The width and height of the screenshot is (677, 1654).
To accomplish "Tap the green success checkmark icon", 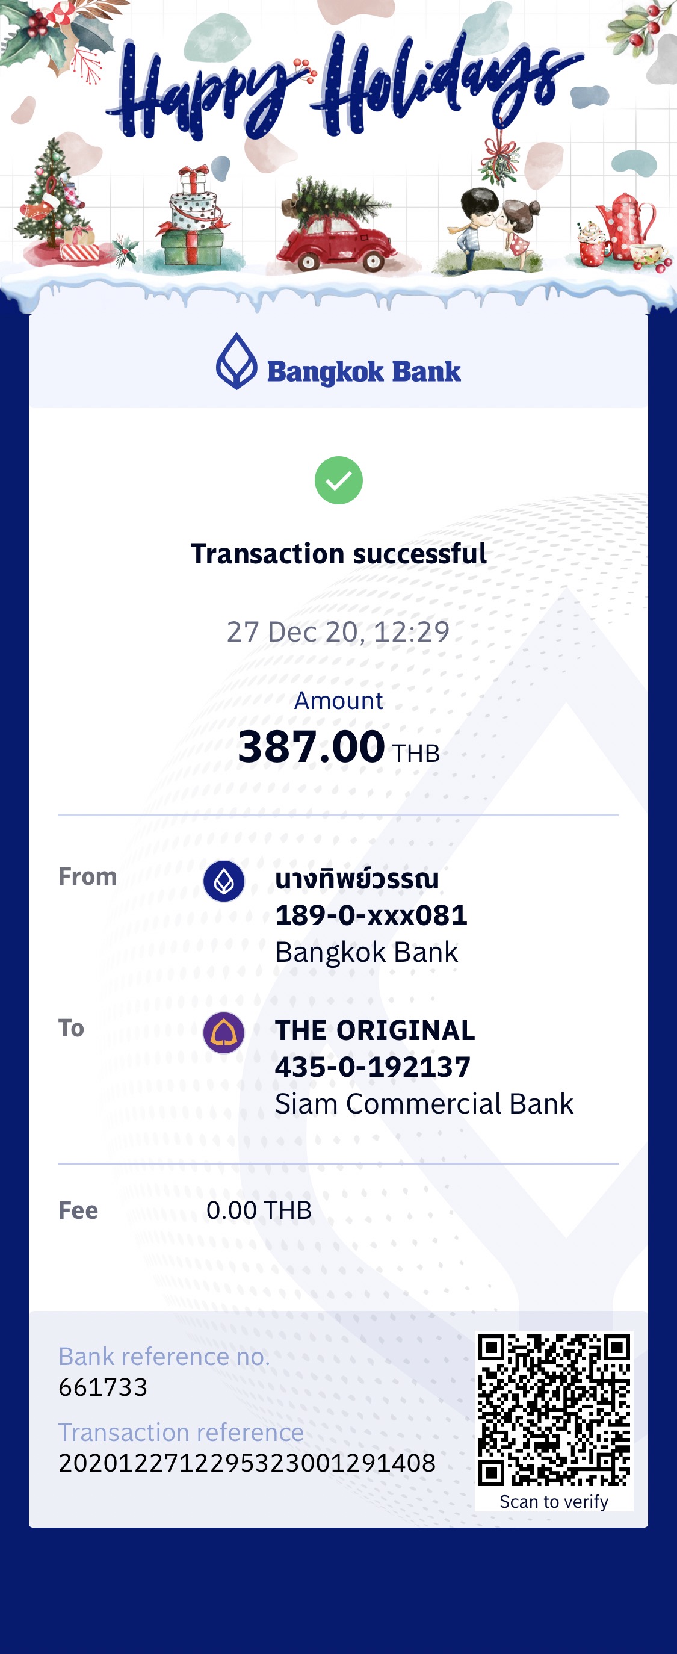I will (338, 480).
